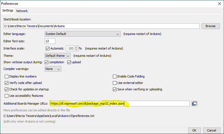Screen dimensions: 224x134
Task: Check Use external editor option
Action: [x=115, y=83]
